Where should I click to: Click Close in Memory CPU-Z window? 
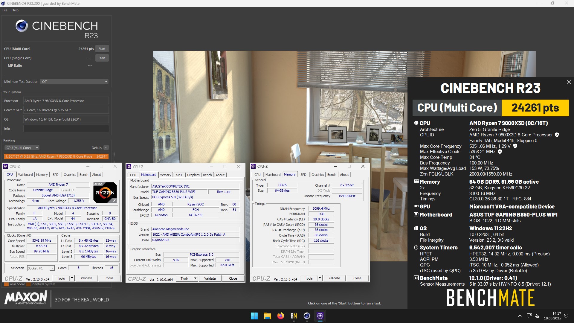click(x=357, y=278)
